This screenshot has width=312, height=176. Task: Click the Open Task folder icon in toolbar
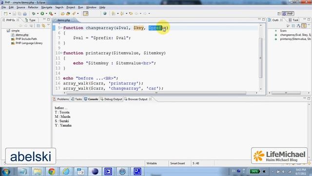(x=68, y=14)
